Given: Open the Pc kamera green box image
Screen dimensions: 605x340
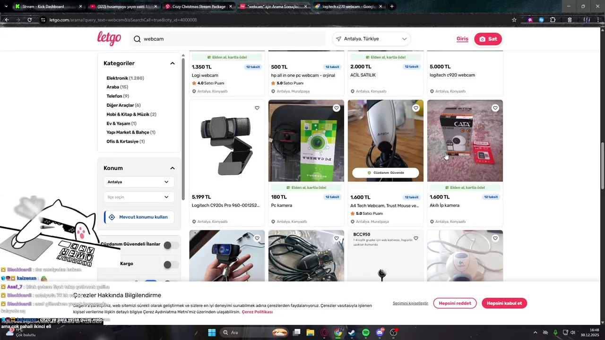Looking at the screenshot, I should click(x=306, y=141).
